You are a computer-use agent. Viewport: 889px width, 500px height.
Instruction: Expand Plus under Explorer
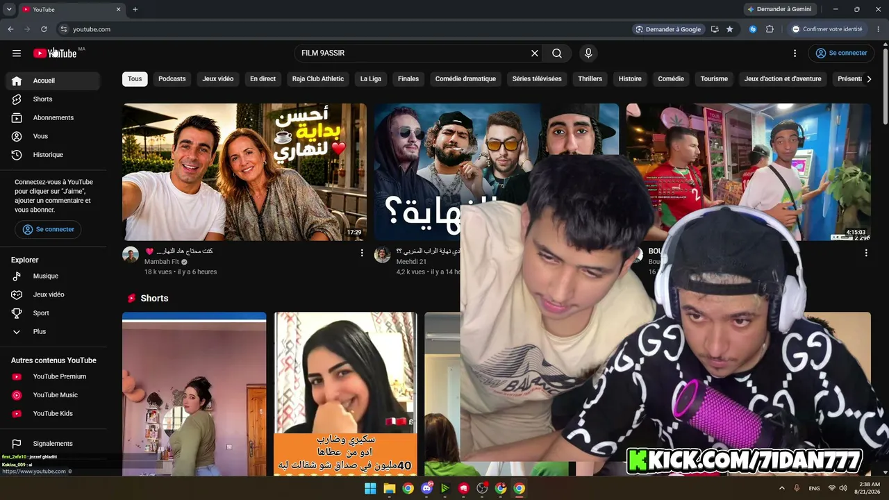point(53,331)
